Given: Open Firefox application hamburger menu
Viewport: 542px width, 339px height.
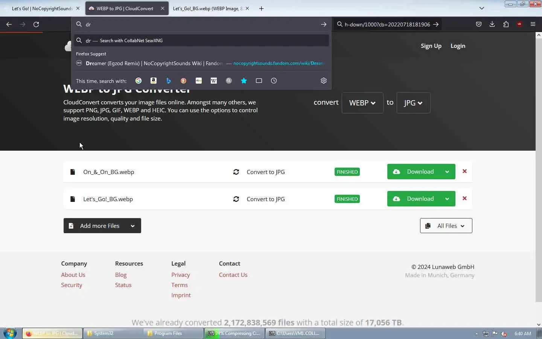Looking at the screenshot, I should [533, 24].
